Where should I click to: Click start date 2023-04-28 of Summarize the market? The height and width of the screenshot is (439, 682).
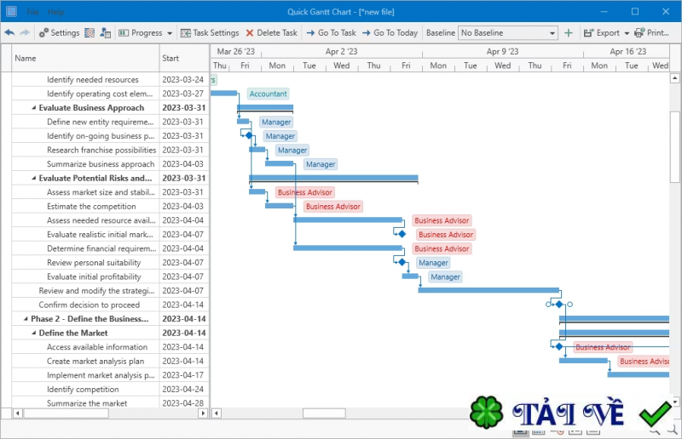tap(182, 403)
